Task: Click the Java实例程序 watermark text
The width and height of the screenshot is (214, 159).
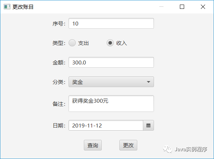Action: pyautogui.click(x=191, y=149)
